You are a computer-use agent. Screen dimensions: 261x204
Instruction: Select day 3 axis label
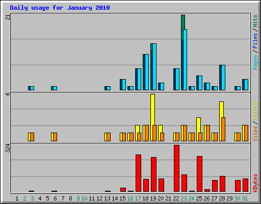[32, 198]
